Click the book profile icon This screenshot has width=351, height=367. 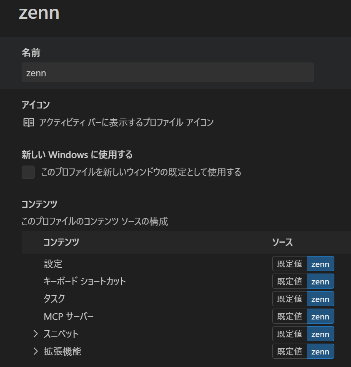coord(28,123)
